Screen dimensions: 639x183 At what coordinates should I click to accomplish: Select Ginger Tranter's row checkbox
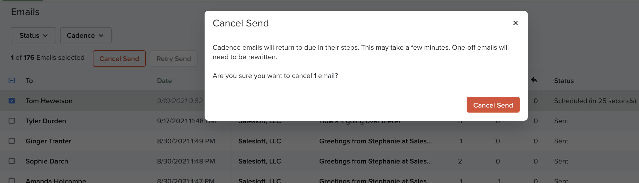pos(12,141)
